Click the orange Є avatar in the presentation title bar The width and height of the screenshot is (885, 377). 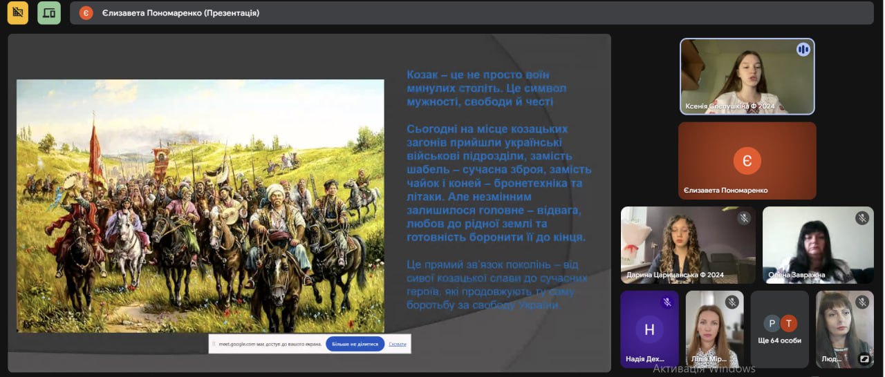pos(86,13)
